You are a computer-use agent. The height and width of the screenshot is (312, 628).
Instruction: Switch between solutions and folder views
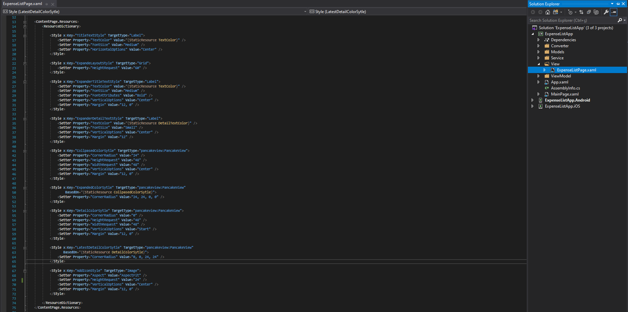click(555, 12)
